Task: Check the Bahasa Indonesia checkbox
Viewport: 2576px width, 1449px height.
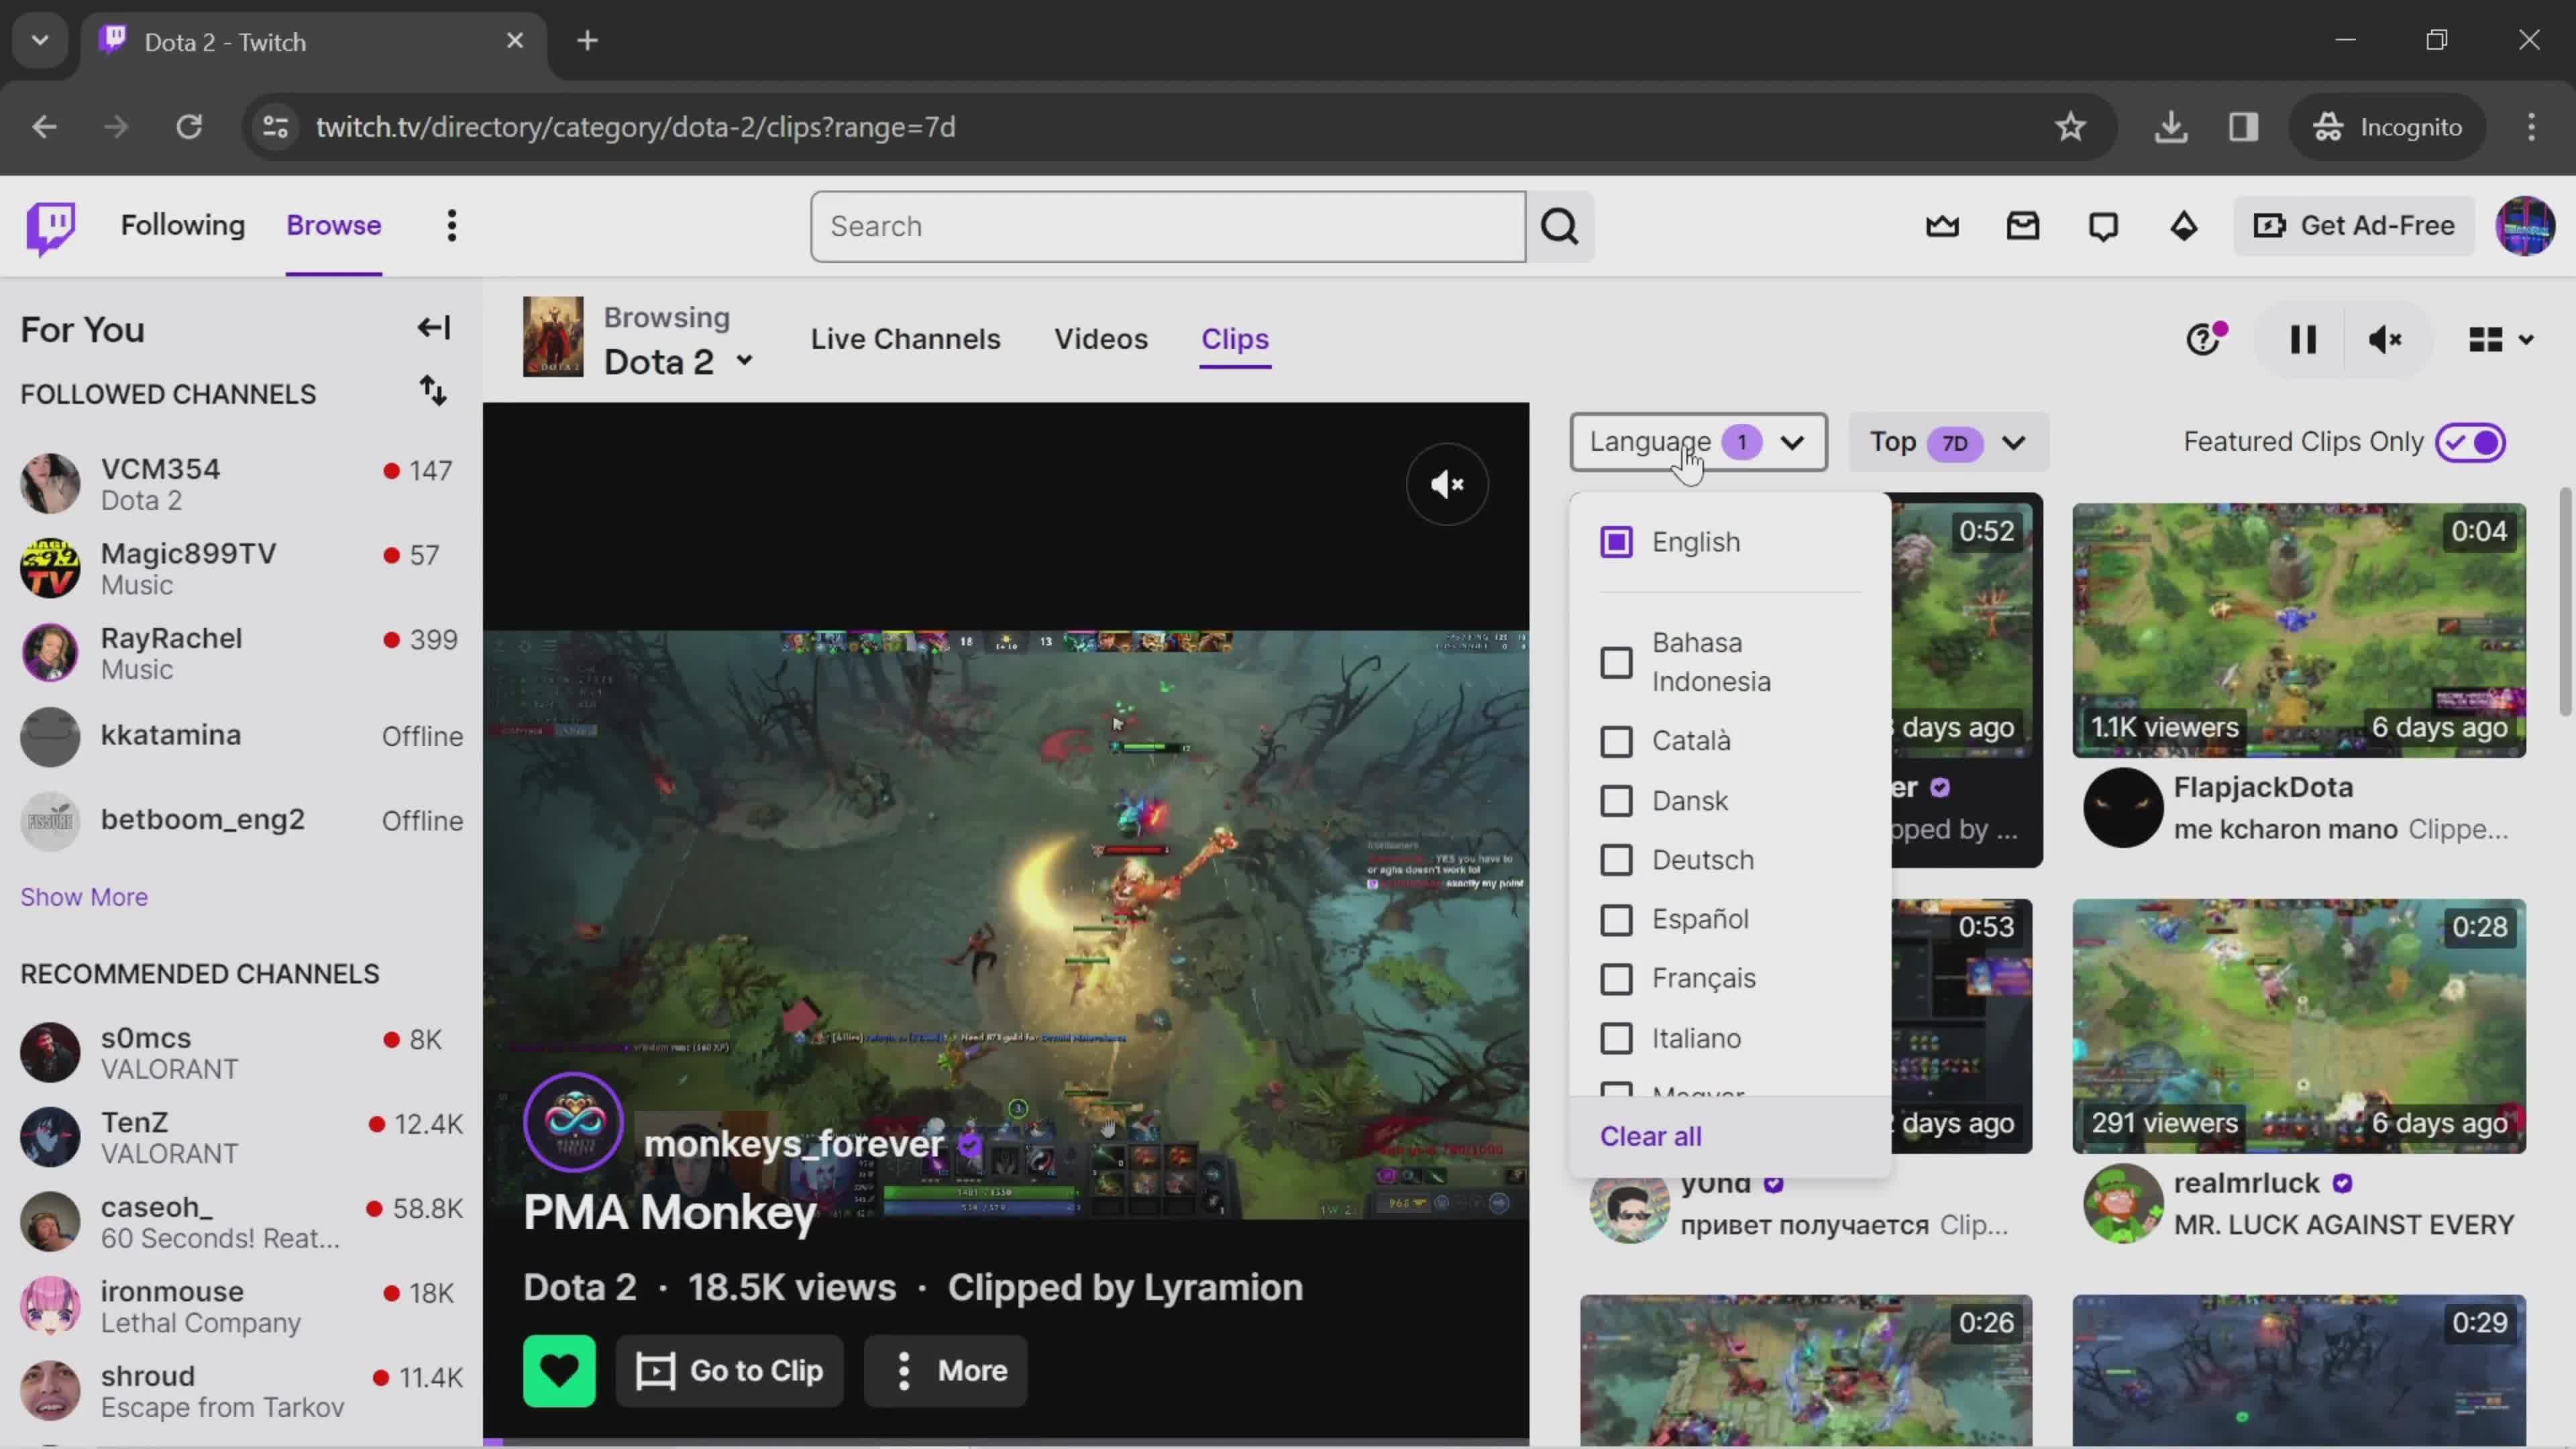Action: (x=1616, y=662)
